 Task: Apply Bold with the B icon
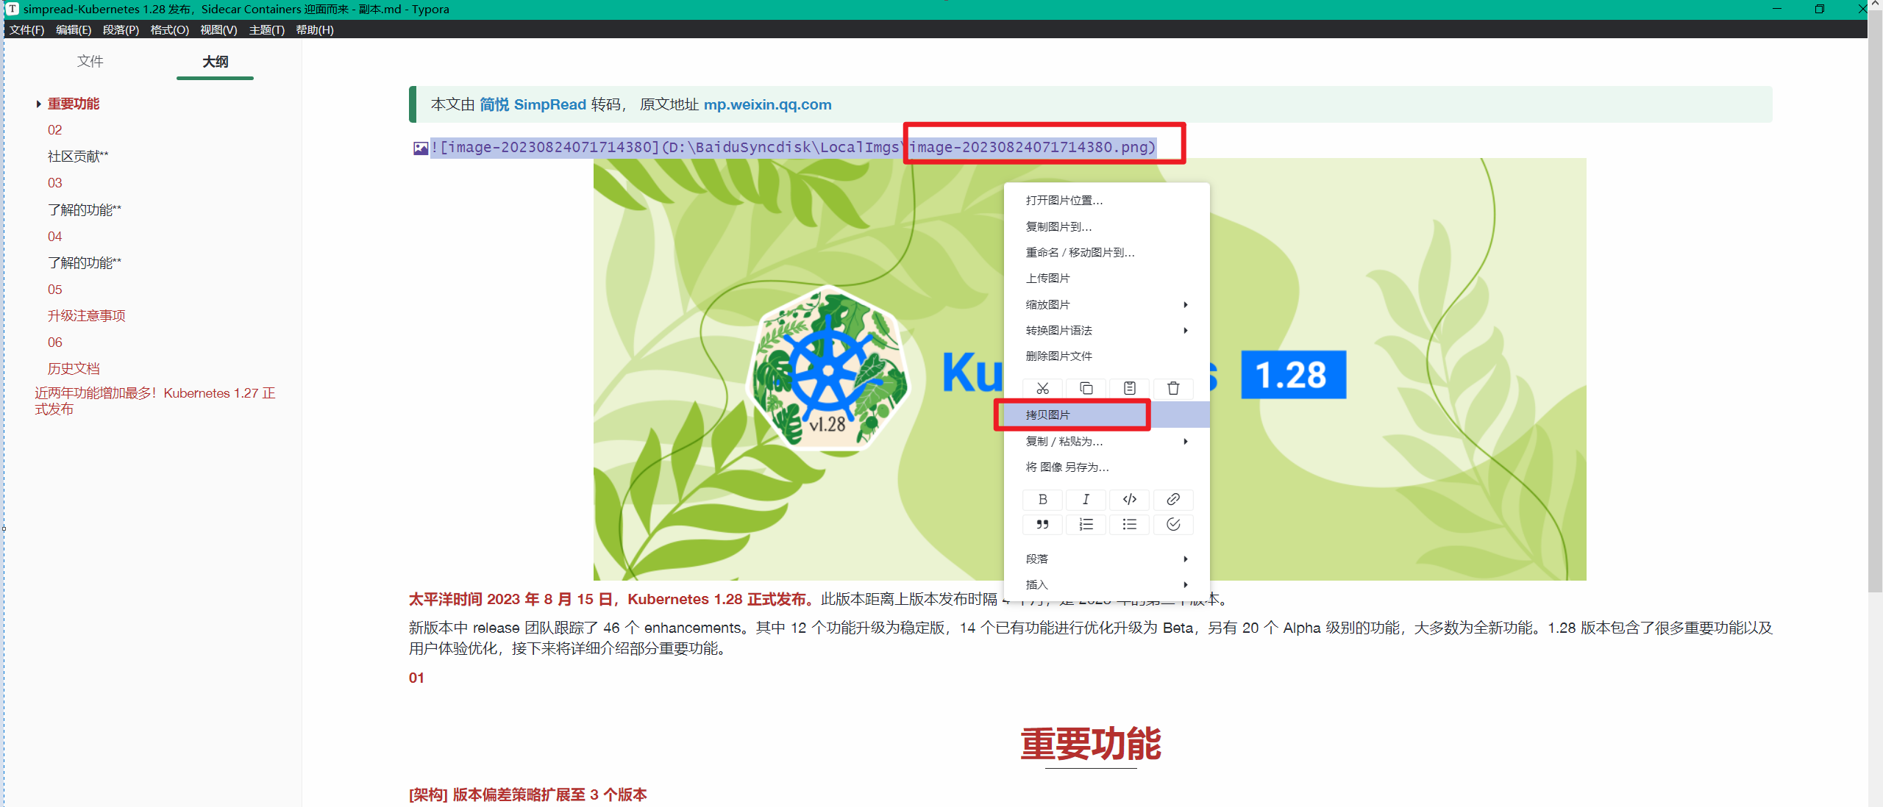coord(1042,500)
